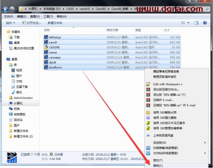
Task: Open the 组织 dropdown
Action: 10,23
